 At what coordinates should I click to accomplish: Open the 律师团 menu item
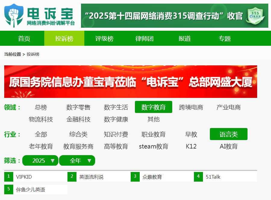144,38
